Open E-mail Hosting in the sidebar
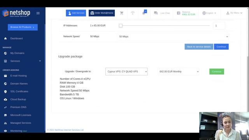The image size is (249, 140). coord(19,76)
